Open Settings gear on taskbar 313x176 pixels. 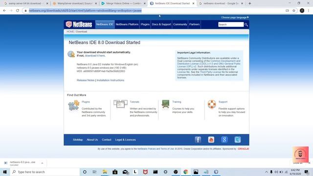165,172
